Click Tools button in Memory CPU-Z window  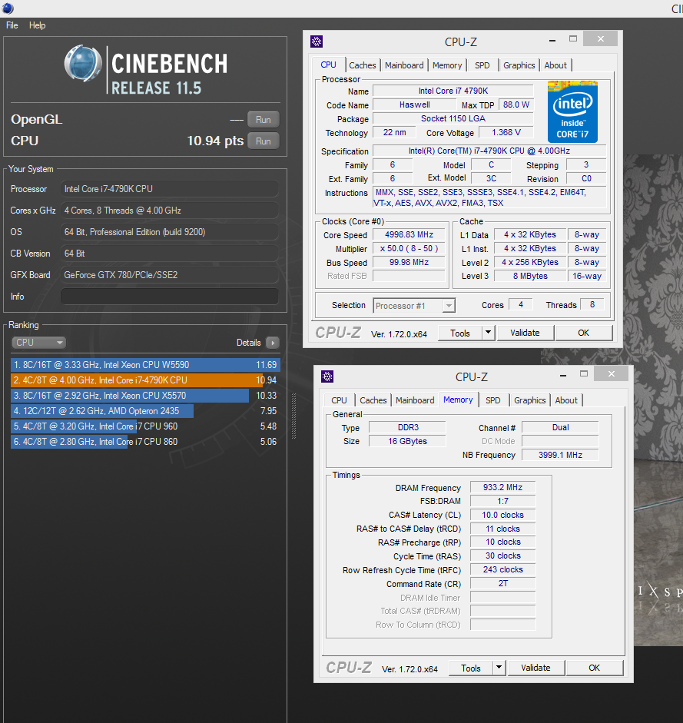click(471, 668)
